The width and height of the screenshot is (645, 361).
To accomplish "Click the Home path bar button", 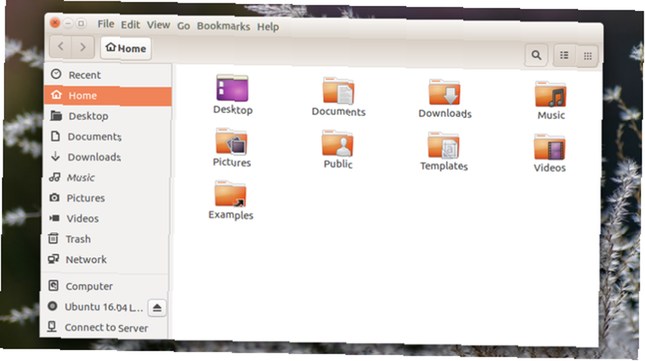I will 126,48.
